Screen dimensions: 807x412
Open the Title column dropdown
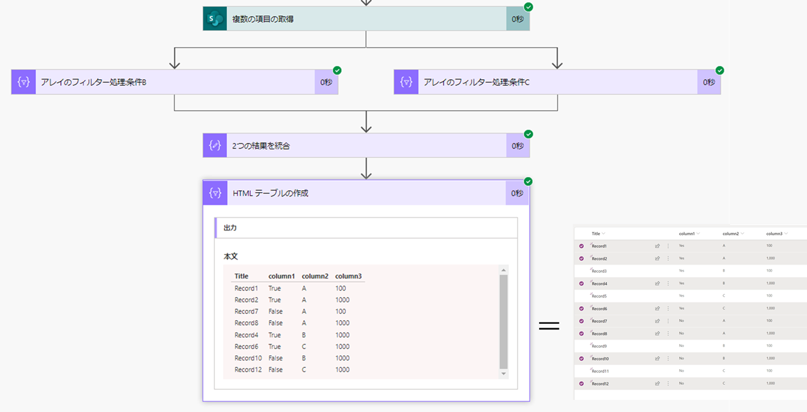pyautogui.click(x=603, y=234)
